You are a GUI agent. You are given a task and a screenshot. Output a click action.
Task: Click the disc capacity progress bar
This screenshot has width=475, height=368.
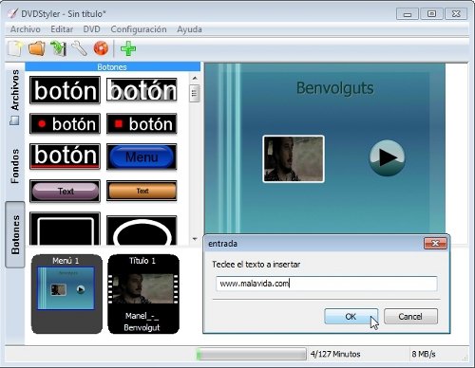(x=252, y=354)
